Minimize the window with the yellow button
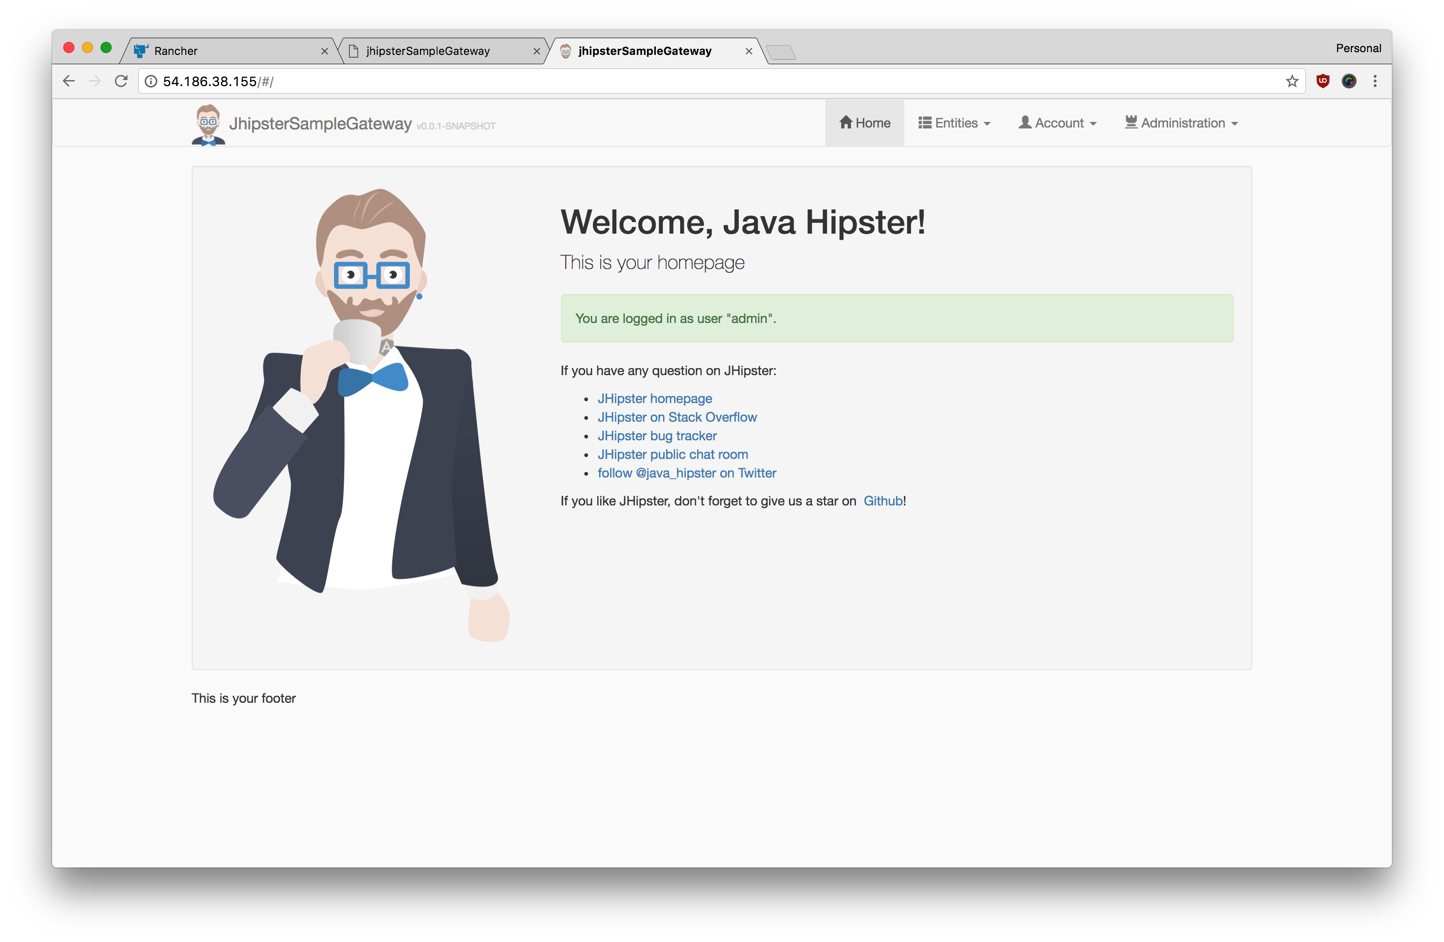The image size is (1444, 942). (x=87, y=48)
